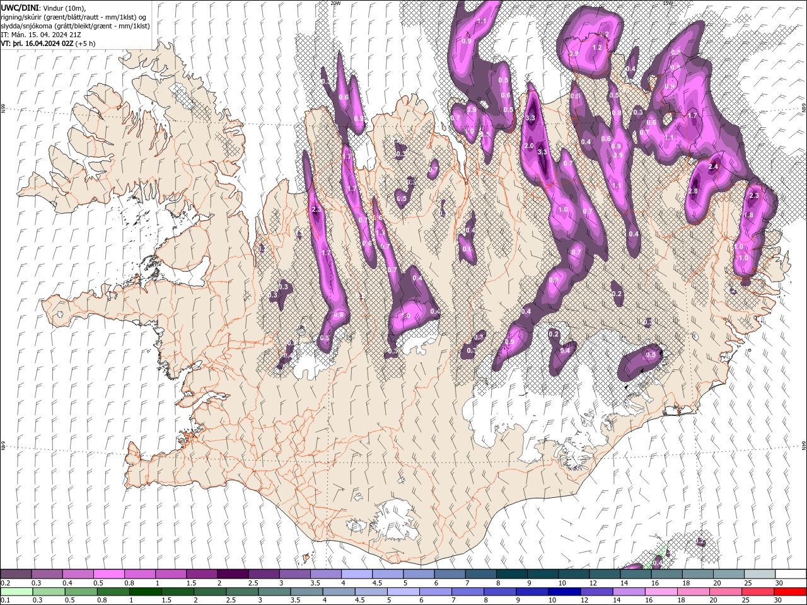Click the bright red swatch labeled 30, bottom row
This screenshot has height=605, width=807.
tap(789, 592)
